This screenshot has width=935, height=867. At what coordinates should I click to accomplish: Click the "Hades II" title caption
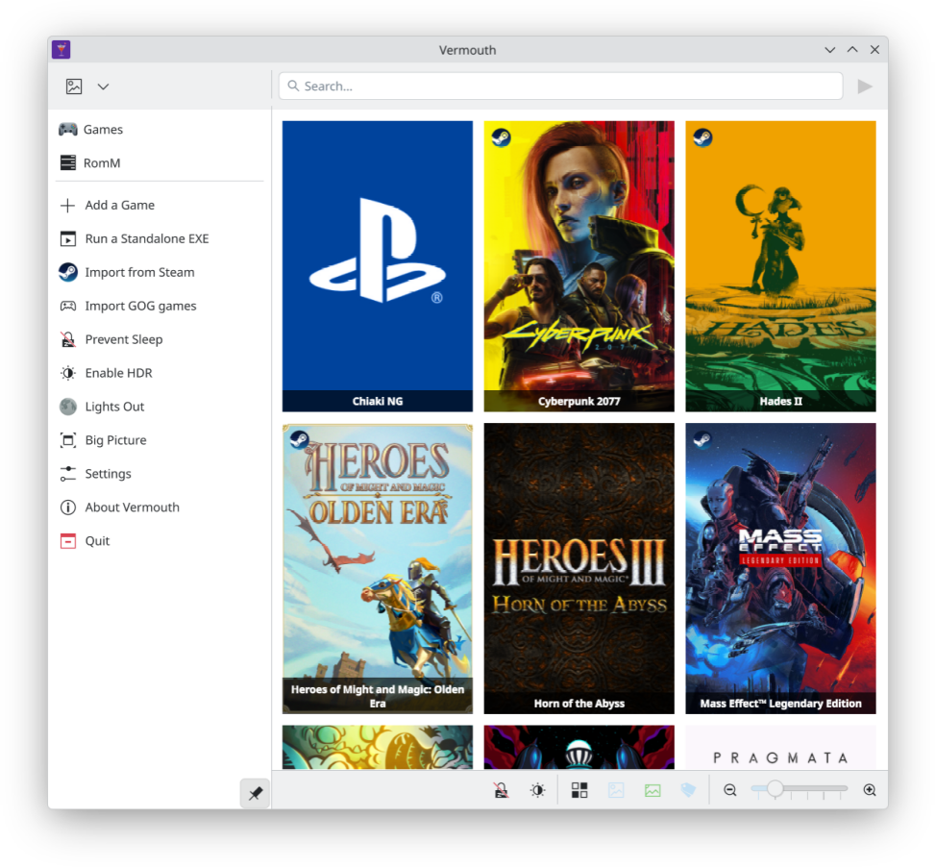pyautogui.click(x=780, y=402)
